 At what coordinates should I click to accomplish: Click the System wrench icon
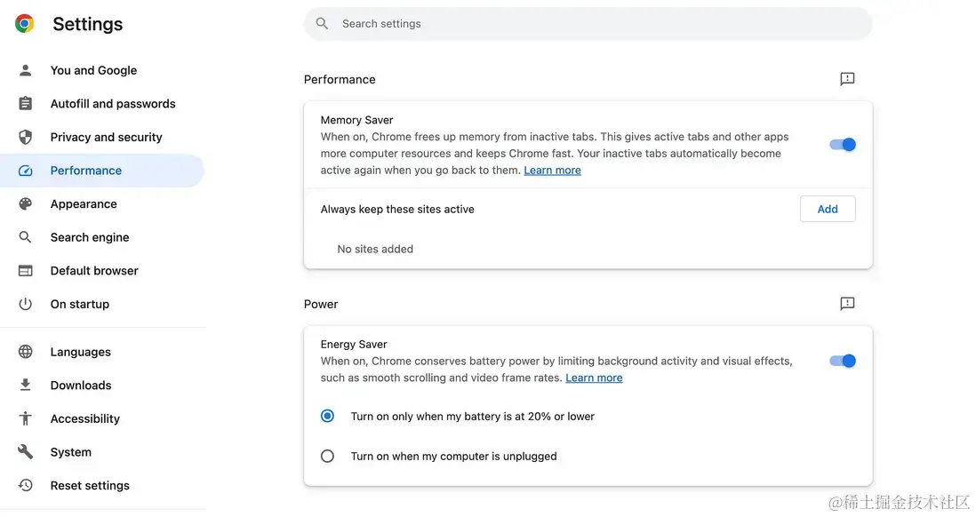[x=25, y=451]
